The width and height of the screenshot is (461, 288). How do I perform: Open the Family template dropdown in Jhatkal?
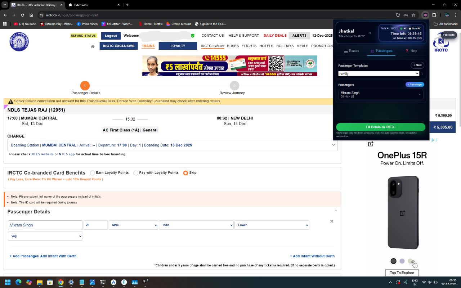pos(379,73)
